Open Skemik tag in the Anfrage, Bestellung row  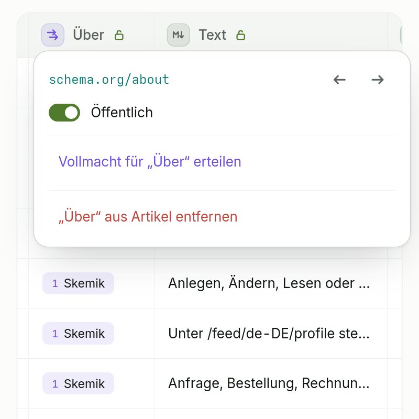point(78,383)
